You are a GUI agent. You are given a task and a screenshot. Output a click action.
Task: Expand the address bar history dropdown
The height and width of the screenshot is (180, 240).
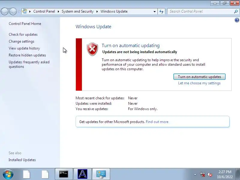click(154, 11)
